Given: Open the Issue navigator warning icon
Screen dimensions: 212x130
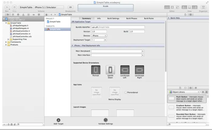Looking at the screenshot, I should pyautogui.click(x=23, y=15).
